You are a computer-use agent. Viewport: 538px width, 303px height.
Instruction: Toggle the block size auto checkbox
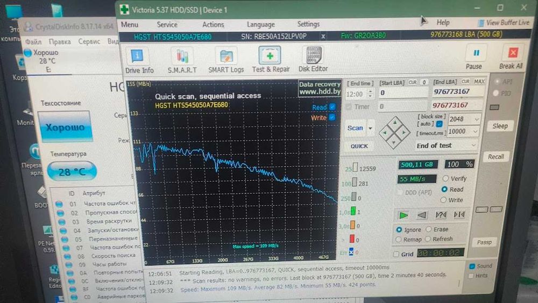pos(439,124)
